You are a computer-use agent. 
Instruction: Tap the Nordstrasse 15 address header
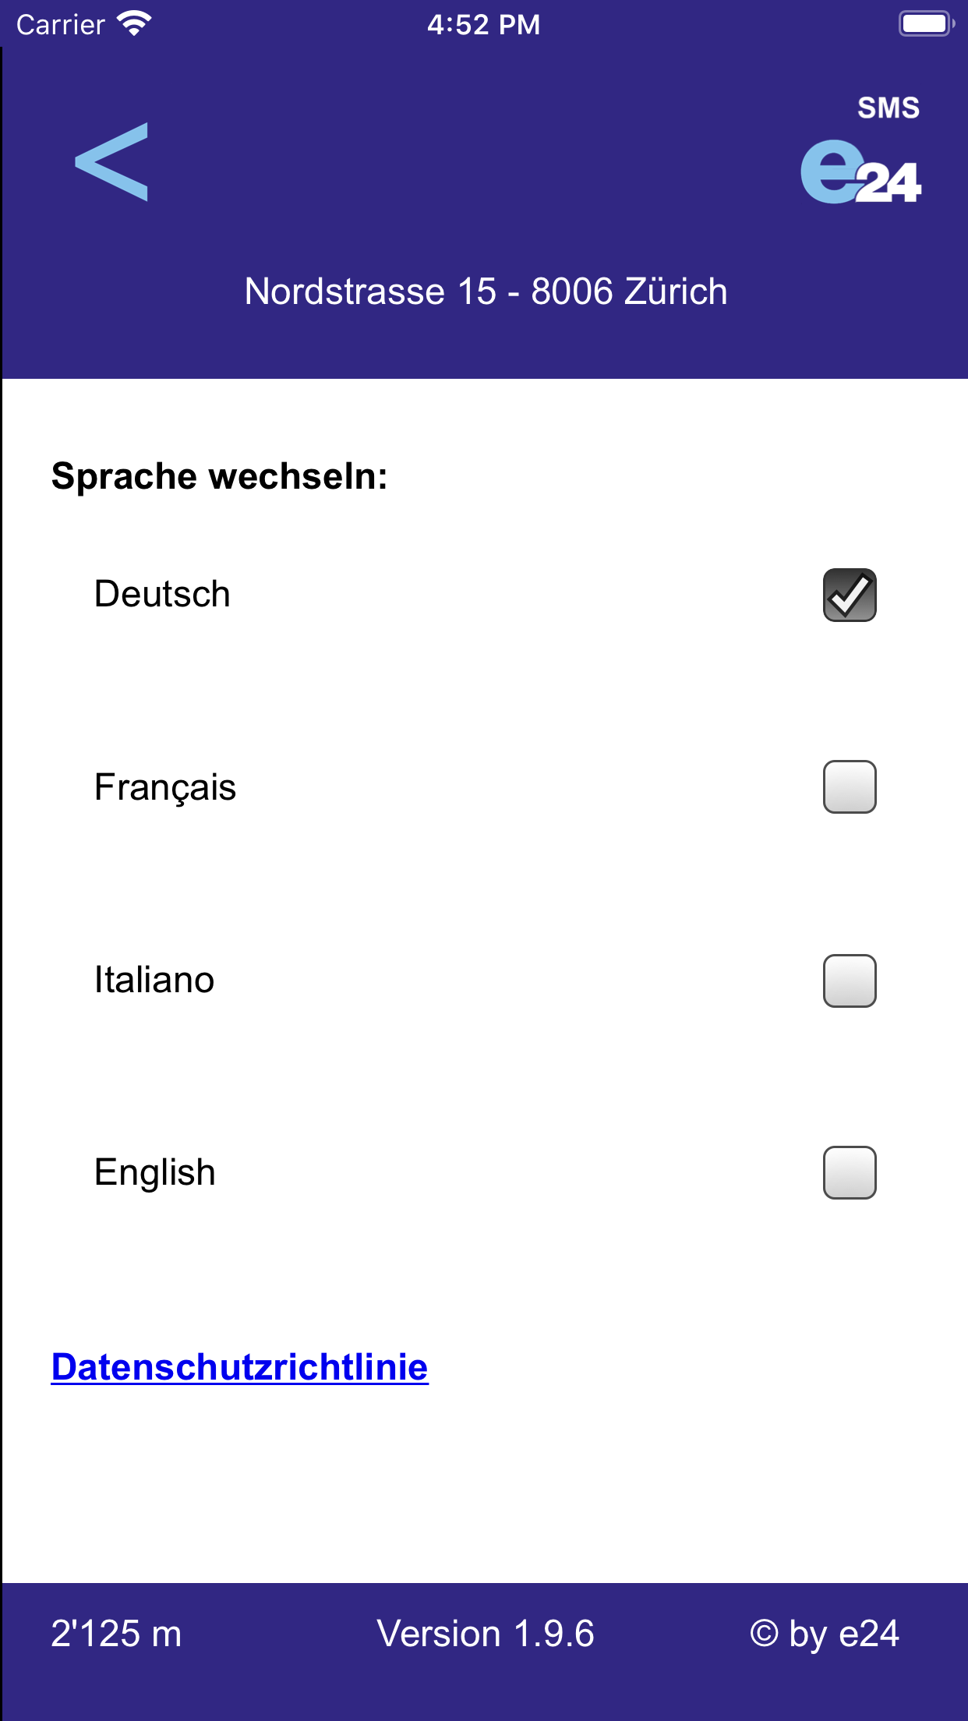coord(486,292)
